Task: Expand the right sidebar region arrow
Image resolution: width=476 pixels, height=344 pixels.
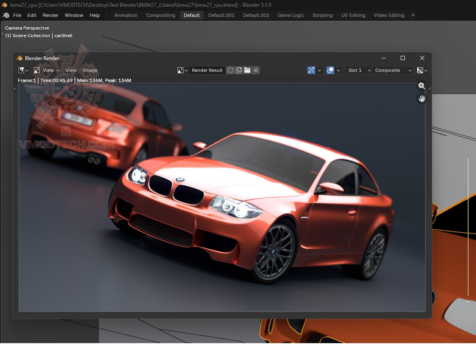Action: (429, 89)
